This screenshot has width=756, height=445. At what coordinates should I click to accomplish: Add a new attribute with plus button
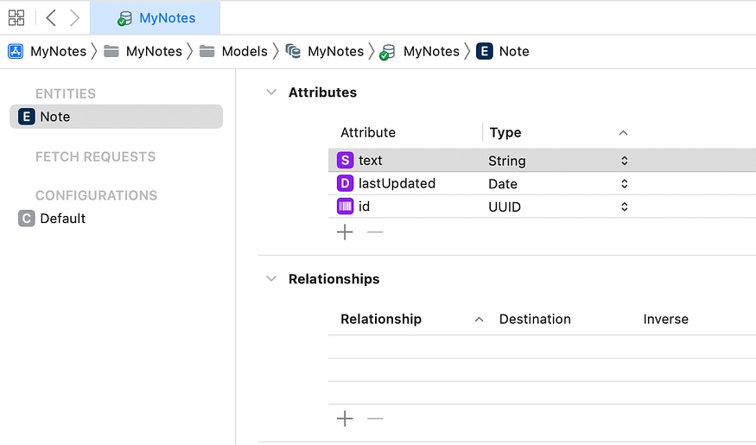pyautogui.click(x=345, y=232)
